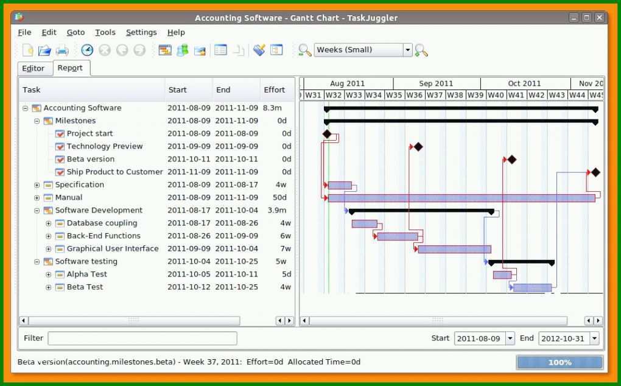Collapse the Milestones group

point(37,121)
